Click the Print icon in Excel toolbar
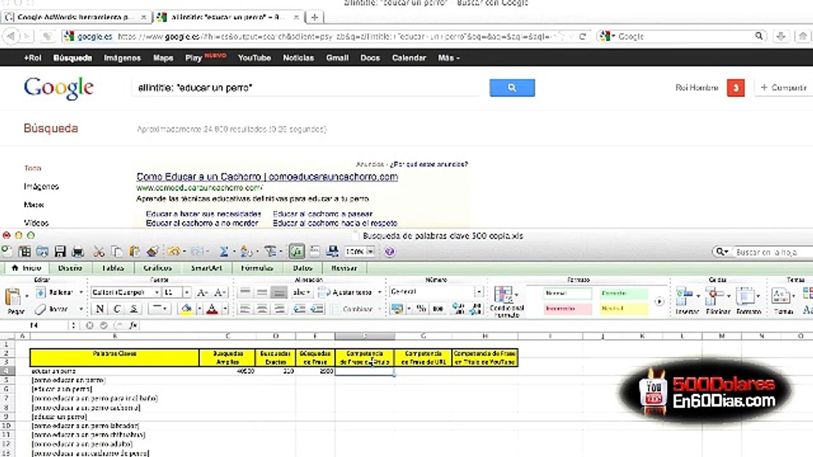The image size is (813, 457). pyautogui.click(x=77, y=251)
